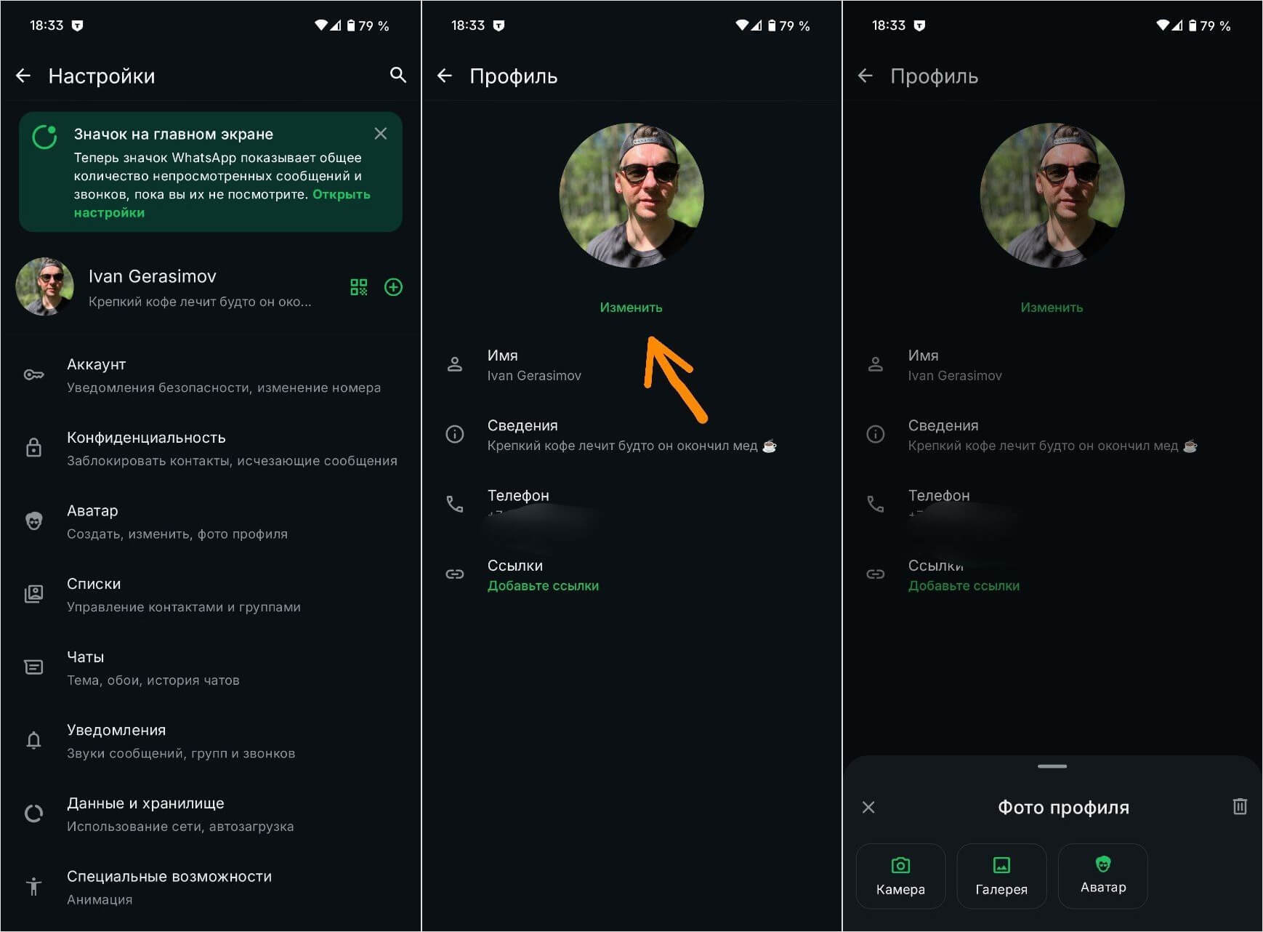
Task: Open Уведомления with bell icon
Action: click(x=211, y=742)
